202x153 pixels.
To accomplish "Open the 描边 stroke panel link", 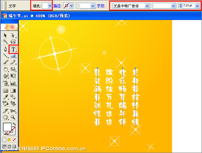I will [58, 6].
